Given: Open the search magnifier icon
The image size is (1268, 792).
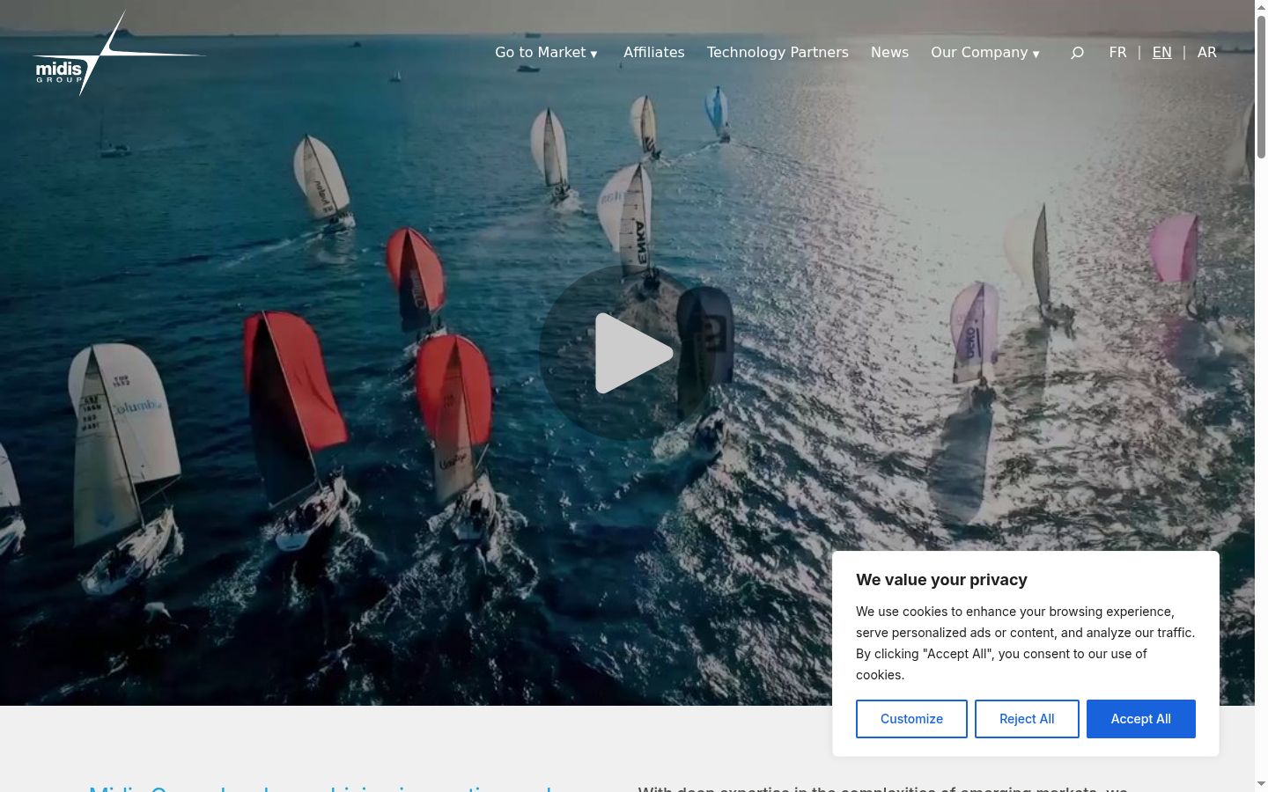Looking at the screenshot, I should pyautogui.click(x=1077, y=53).
